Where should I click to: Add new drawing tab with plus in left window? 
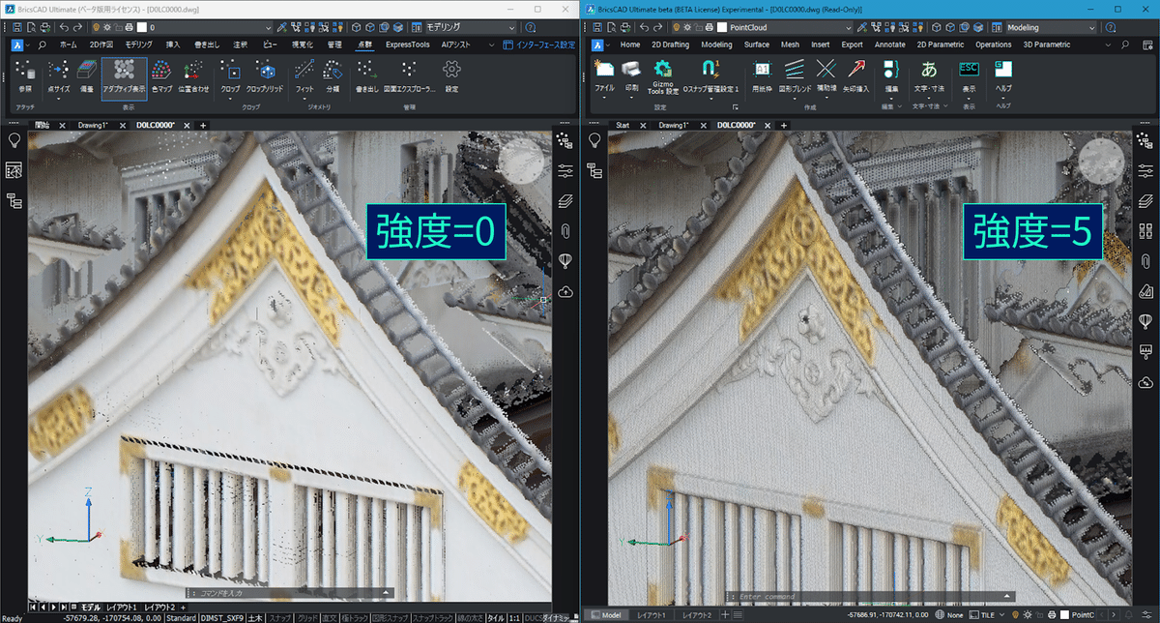click(x=203, y=125)
